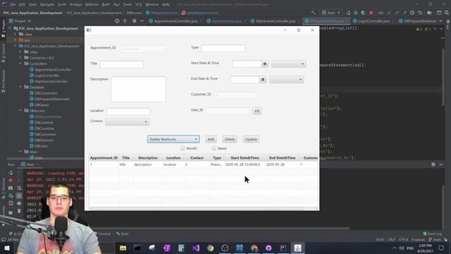Open Visual Studio icon in the taskbar
451x254 pixels.
(x=196, y=248)
